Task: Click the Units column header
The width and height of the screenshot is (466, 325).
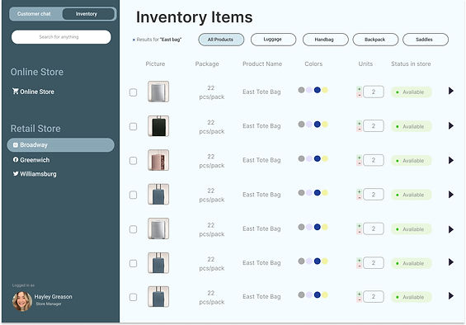Action: pyautogui.click(x=365, y=64)
